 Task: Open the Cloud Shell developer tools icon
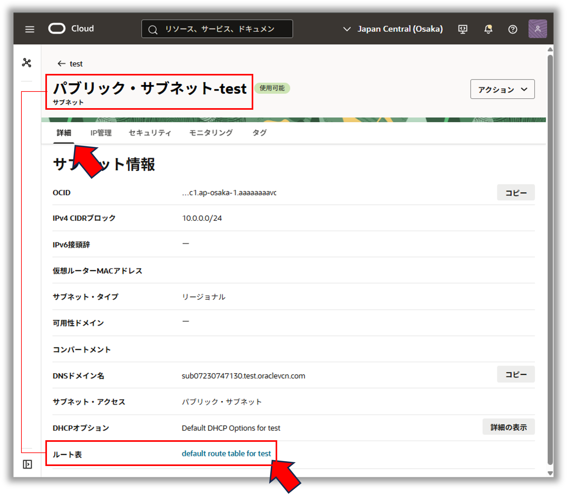(462, 29)
